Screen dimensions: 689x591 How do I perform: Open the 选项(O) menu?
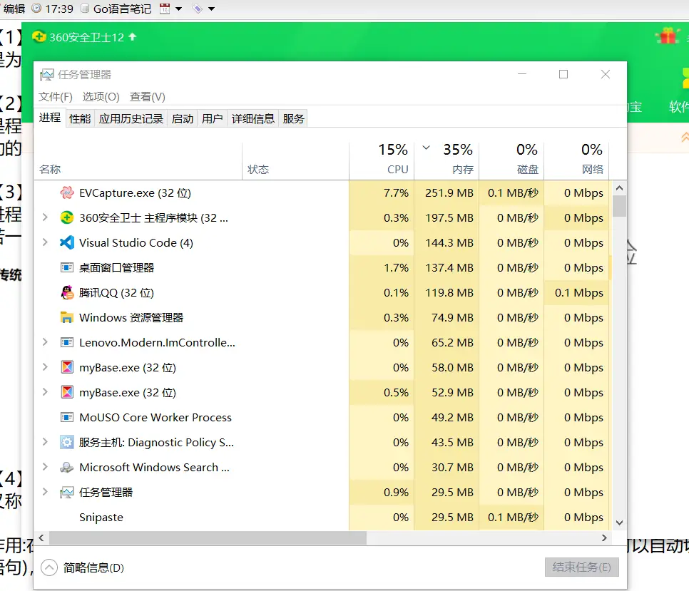coord(101,96)
